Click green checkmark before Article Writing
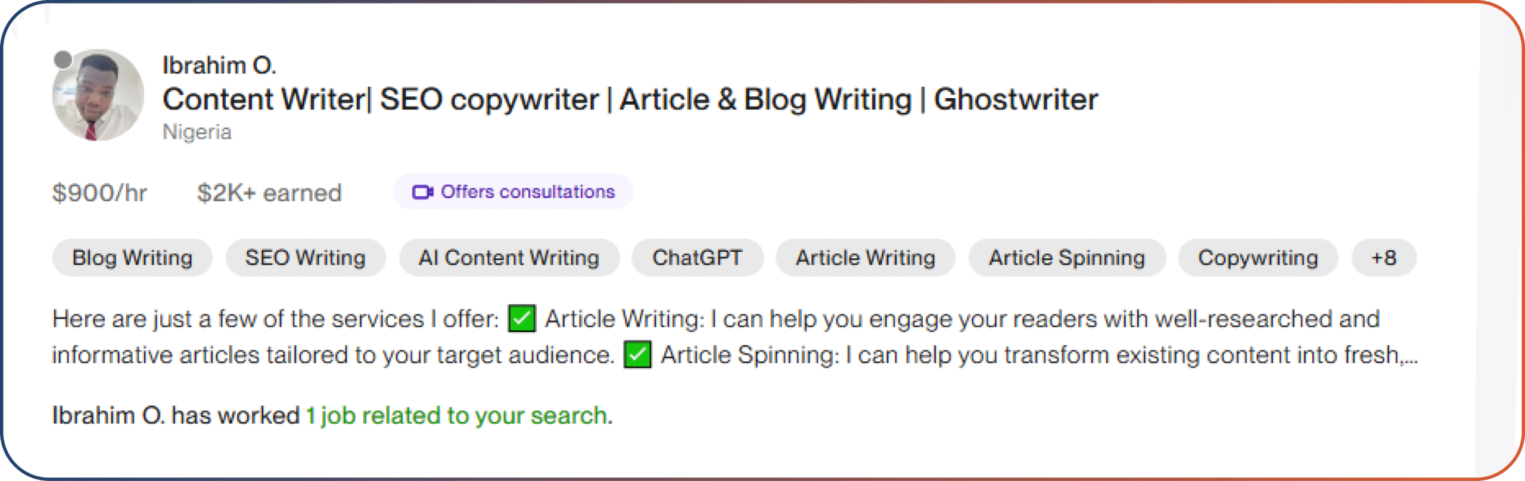Viewport: 1525px width, 481px height. click(x=522, y=319)
